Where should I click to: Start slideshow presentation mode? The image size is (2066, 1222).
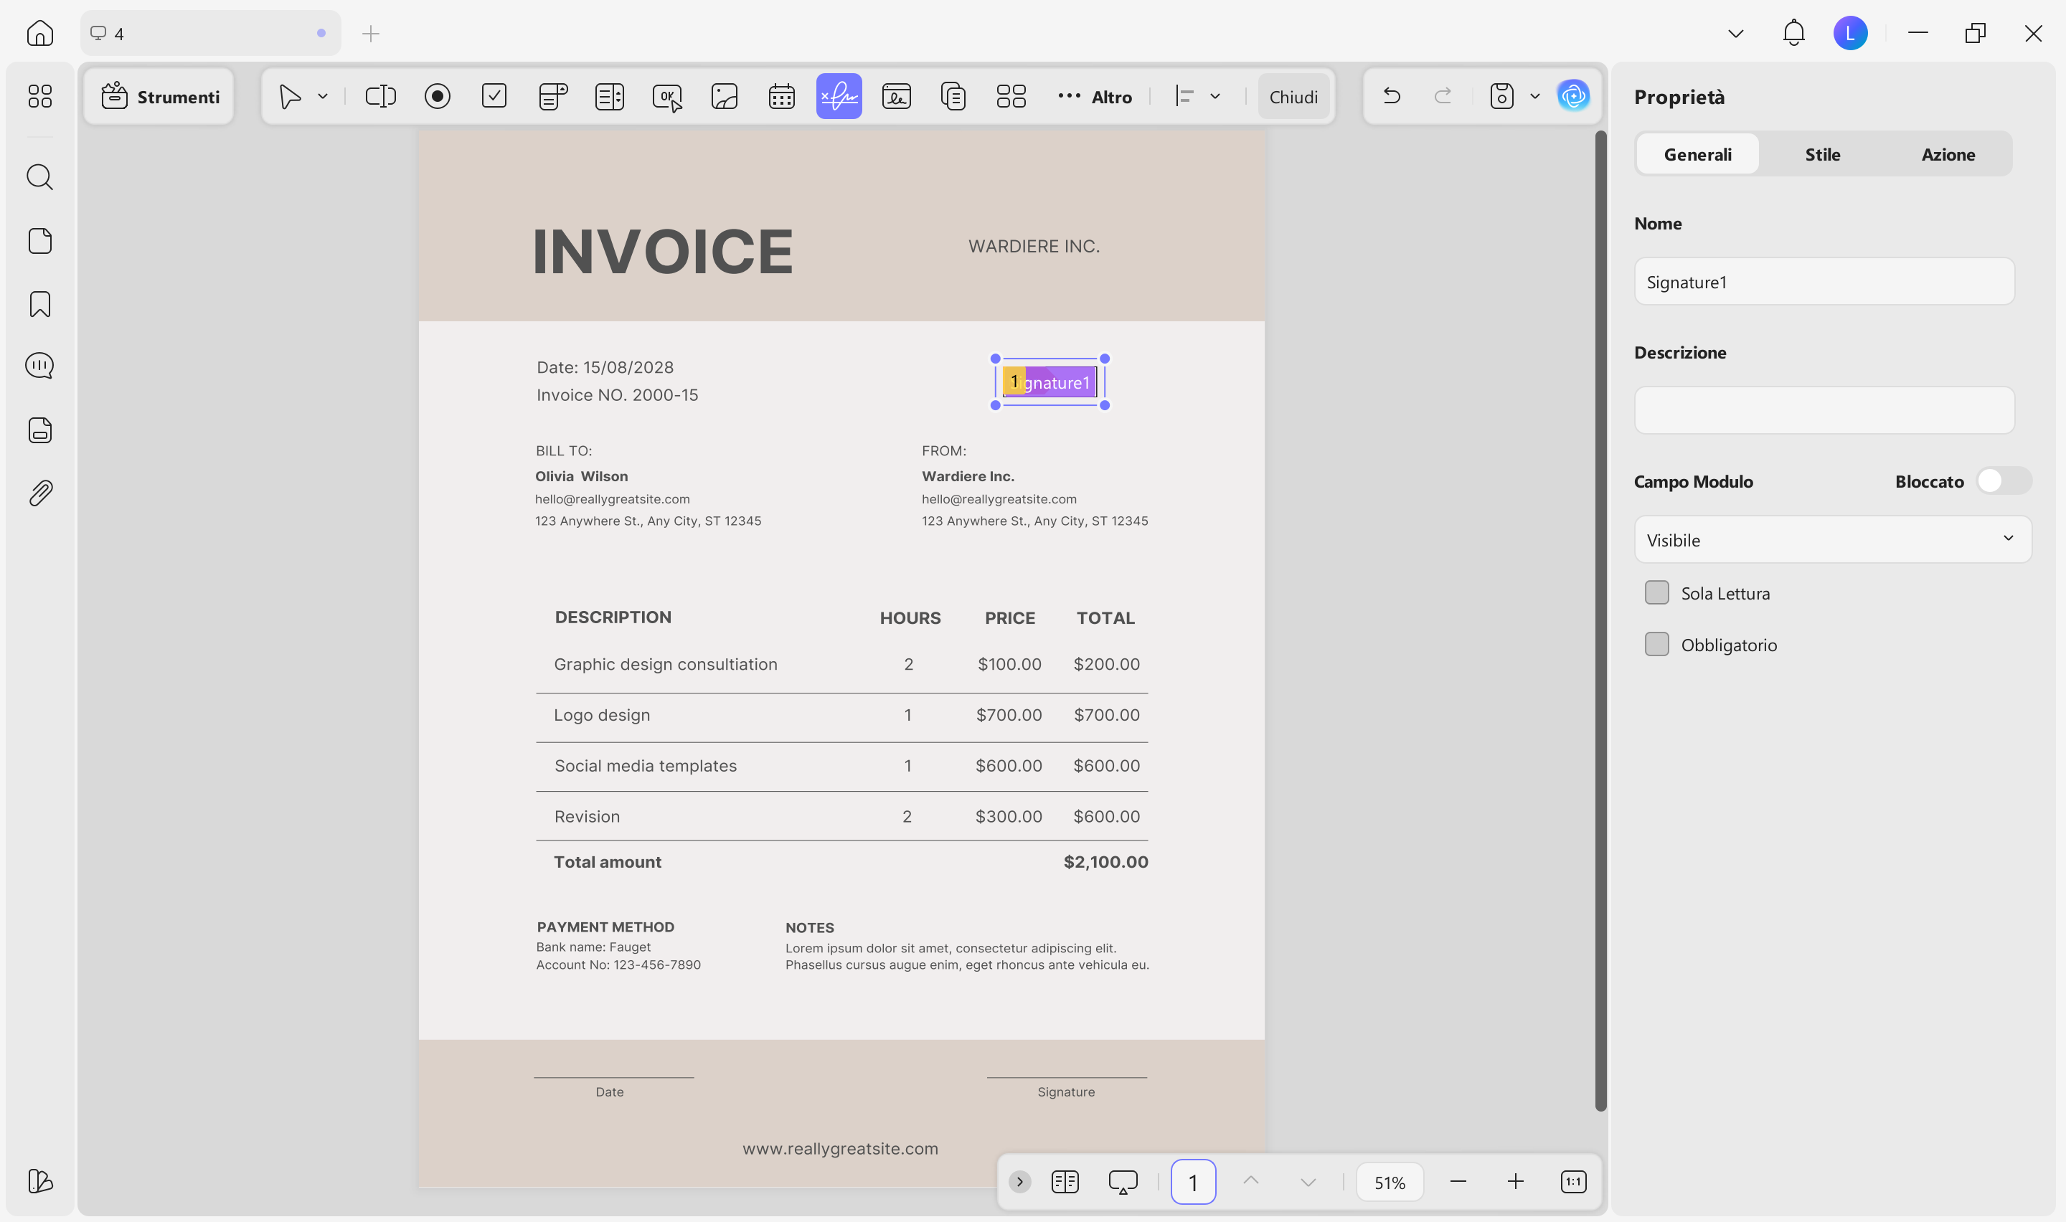click(1123, 1182)
